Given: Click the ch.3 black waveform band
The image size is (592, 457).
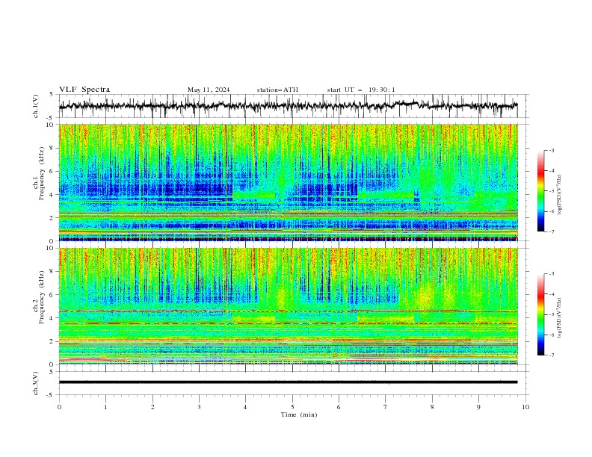Looking at the screenshot, I should (288, 382).
